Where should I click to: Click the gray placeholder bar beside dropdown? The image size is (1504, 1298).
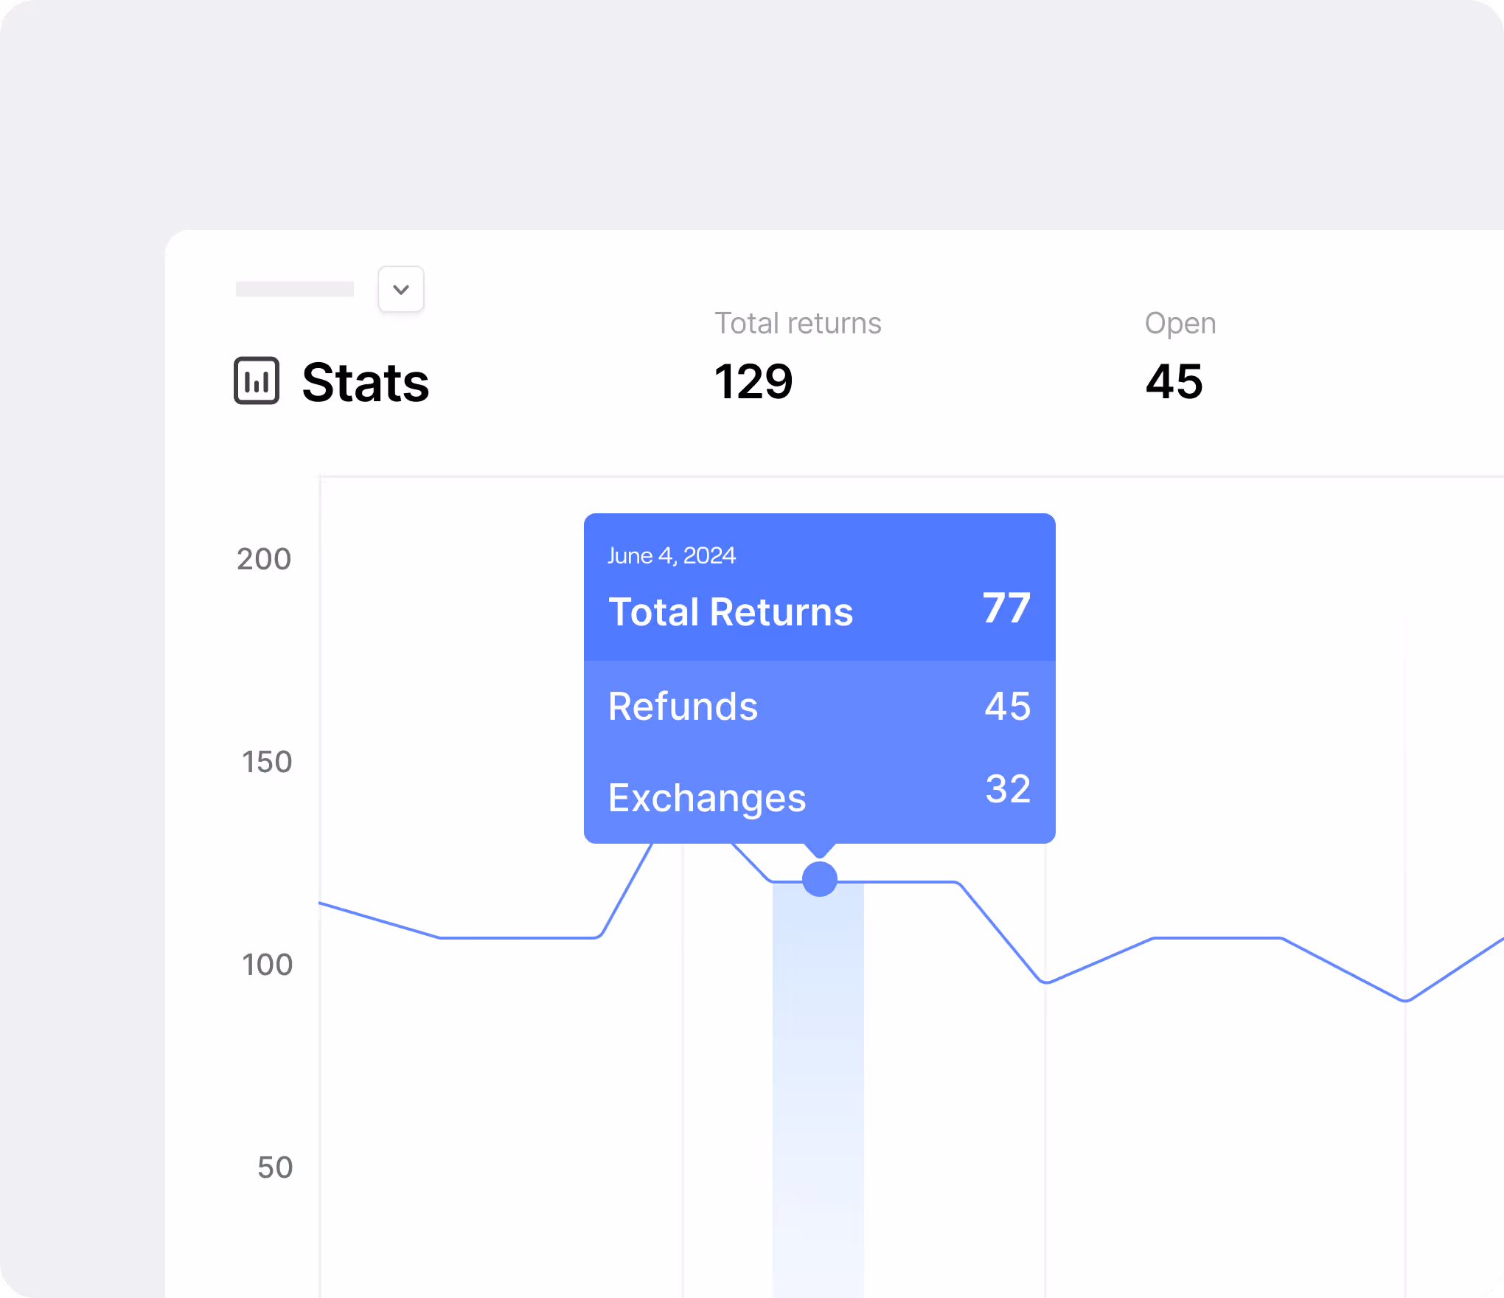294,289
